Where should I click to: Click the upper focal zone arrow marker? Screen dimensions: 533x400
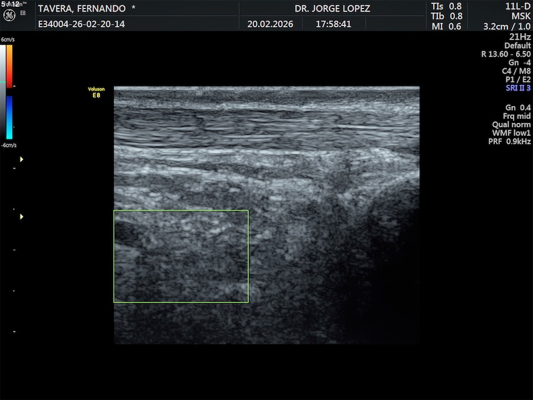pos(22,159)
